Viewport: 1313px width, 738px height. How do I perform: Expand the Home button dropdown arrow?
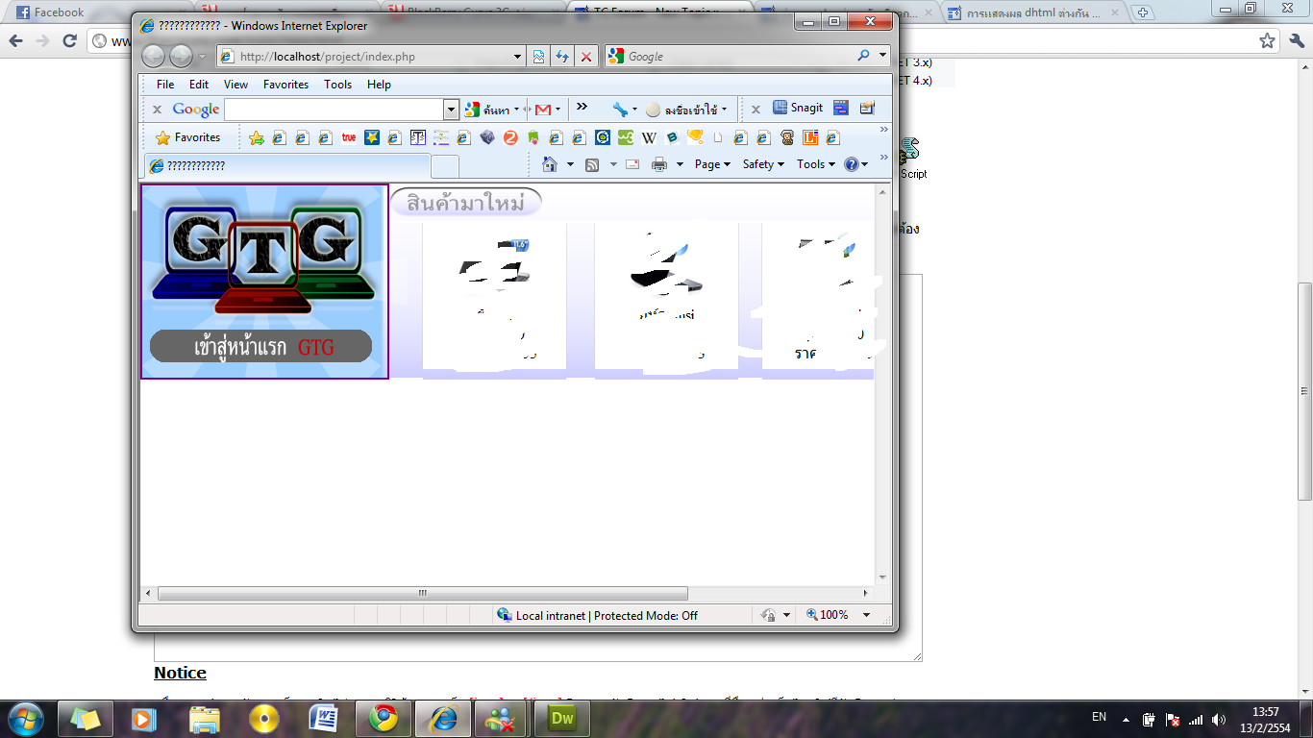(x=570, y=164)
